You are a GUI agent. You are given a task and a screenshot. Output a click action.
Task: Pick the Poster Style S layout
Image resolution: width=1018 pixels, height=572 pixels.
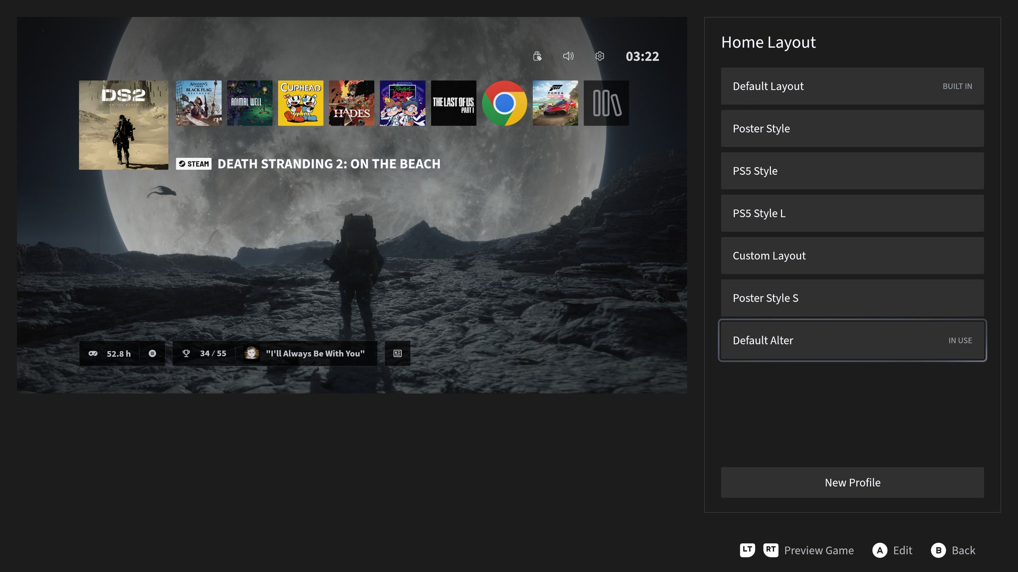852,298
